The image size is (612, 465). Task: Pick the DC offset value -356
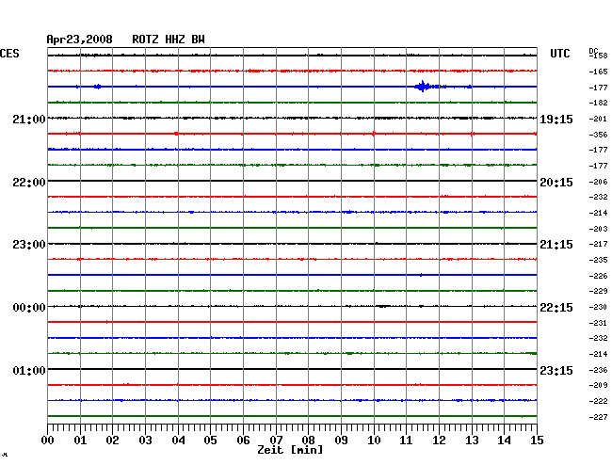(598, 135)
